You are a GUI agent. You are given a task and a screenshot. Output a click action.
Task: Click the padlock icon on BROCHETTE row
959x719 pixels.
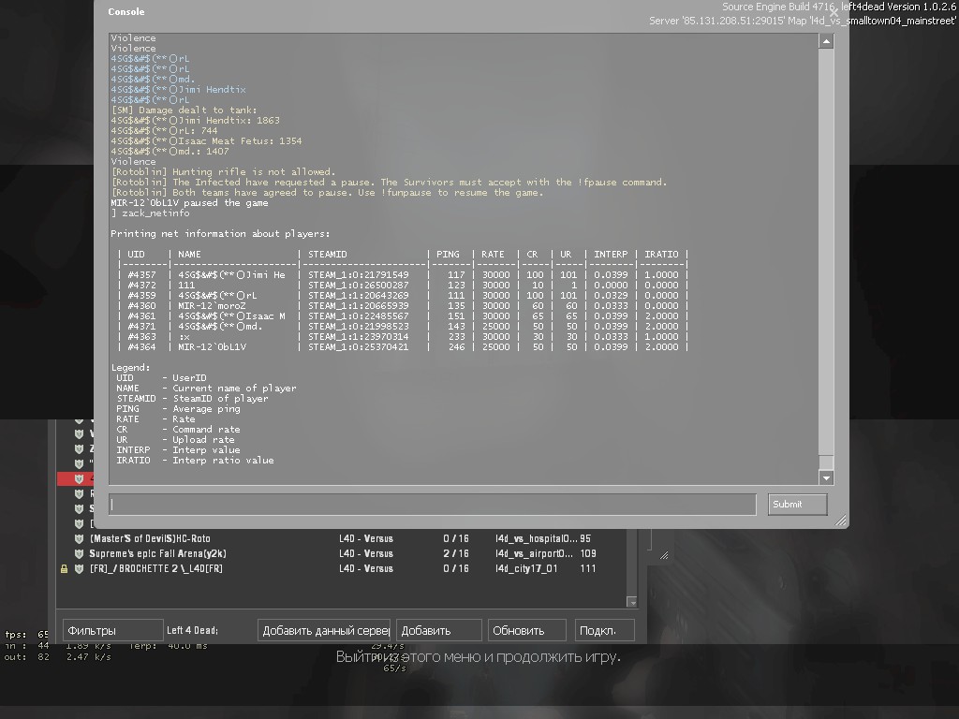point(64,568)
